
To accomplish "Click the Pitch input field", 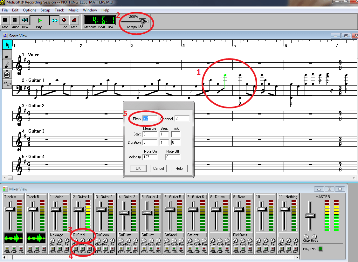I will point(150,119).
